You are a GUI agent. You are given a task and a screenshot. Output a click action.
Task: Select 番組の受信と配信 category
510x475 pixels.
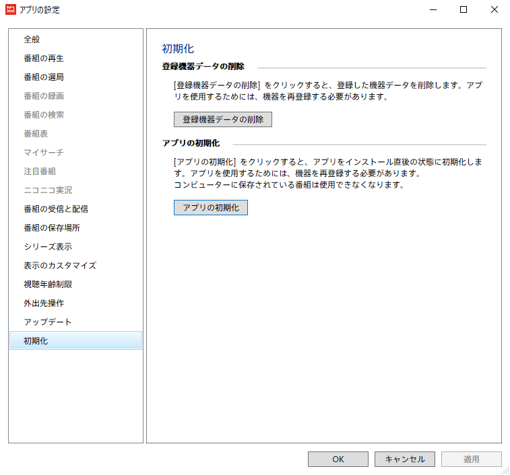tap(55, 209)
